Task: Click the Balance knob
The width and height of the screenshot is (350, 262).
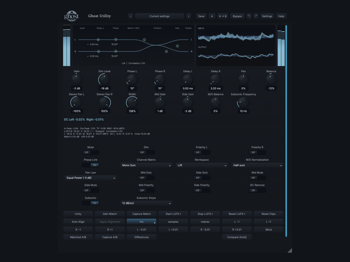Action: point(271,79)
